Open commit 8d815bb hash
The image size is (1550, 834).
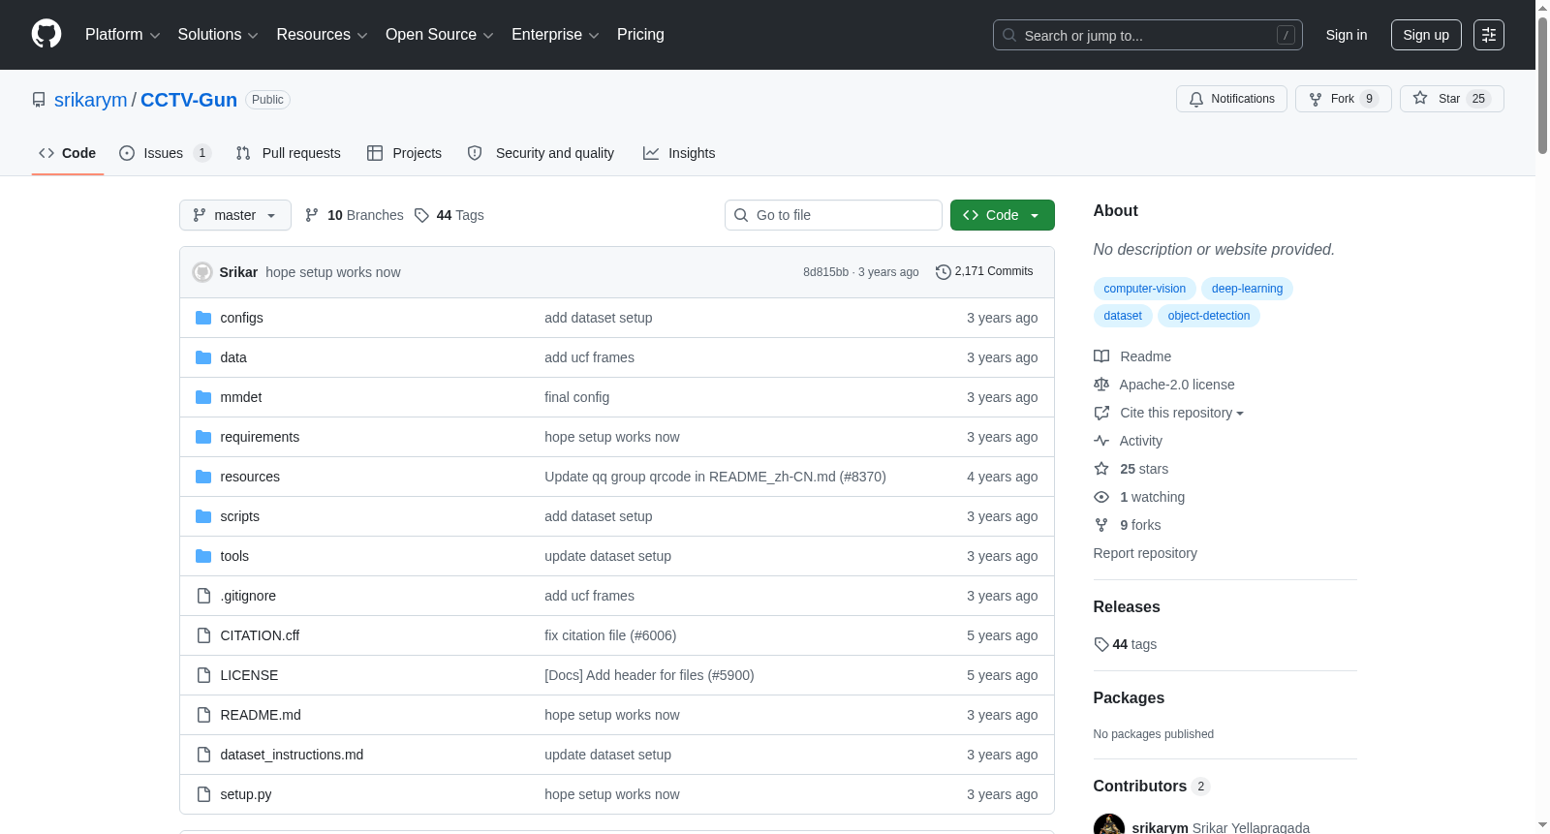825,272
